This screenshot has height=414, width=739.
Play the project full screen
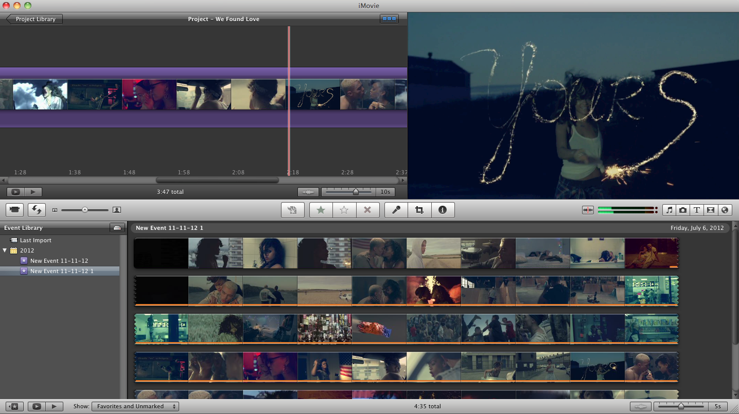(15, 192)
